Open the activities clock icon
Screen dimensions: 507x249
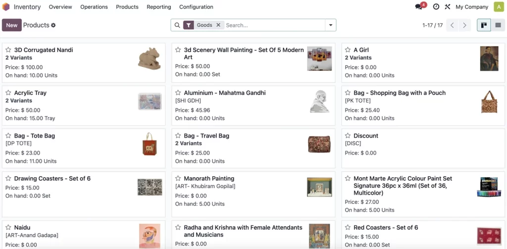click(436, 7)
